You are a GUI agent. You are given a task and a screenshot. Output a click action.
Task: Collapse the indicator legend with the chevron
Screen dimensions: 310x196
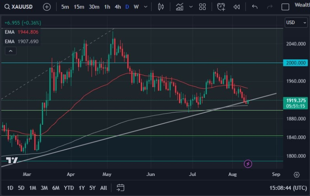tap(11, 51)
